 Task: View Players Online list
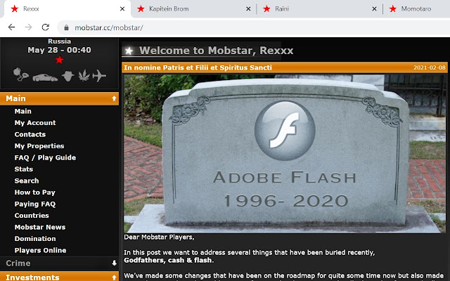point(40,250)
